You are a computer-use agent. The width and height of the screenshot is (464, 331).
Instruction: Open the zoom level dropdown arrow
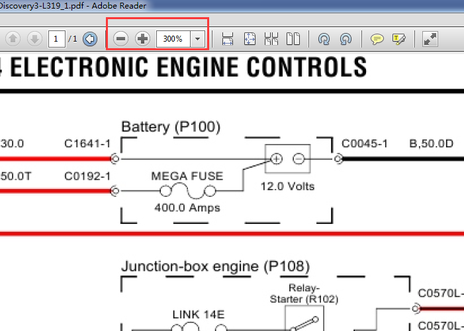(197, 39)
